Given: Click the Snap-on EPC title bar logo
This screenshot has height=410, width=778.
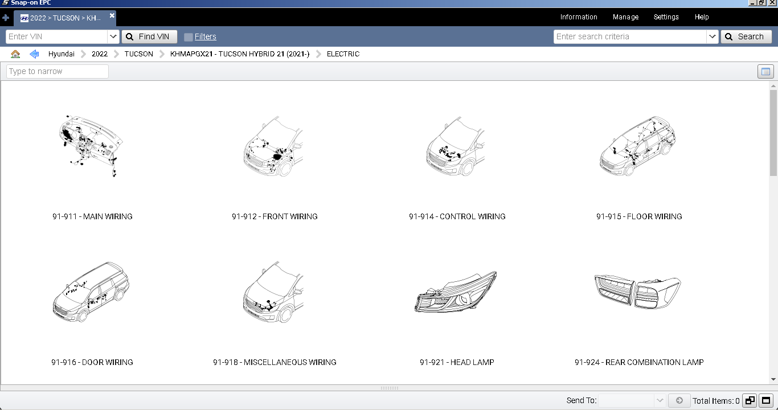Looking at the screenshot, I should click(x=5, y=3).
